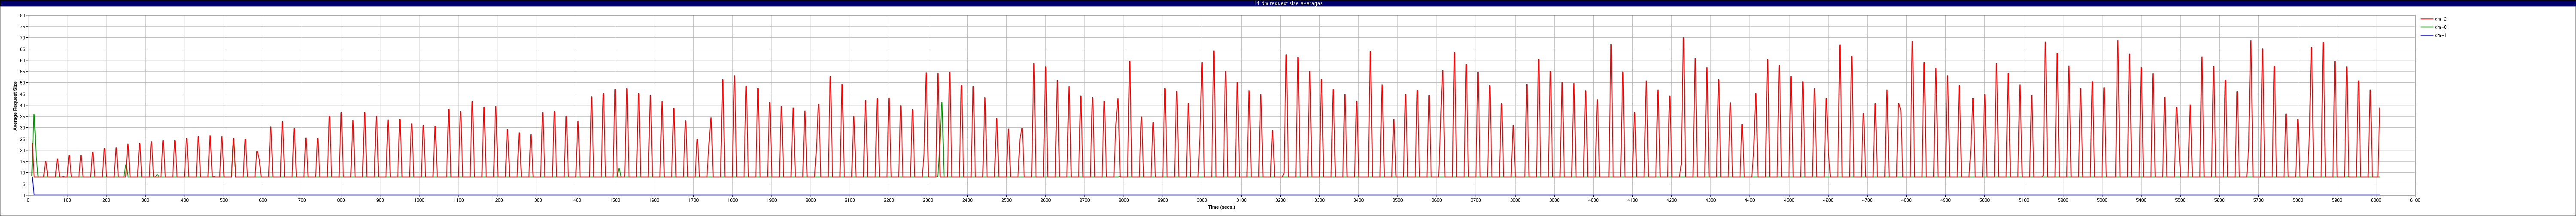Click the 50 tick on the y-axis

pyautogui.click(x=24, y=83)
